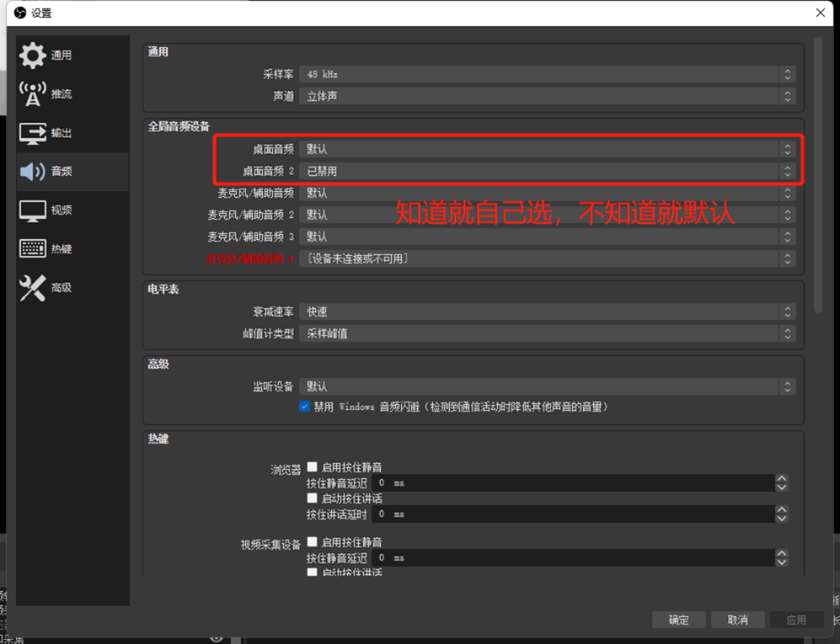Image resolution: width=840 pixels, height=644 pixels.
Task: Toggle disable Windows audio ducking checkbox
Action: point(305,407)
